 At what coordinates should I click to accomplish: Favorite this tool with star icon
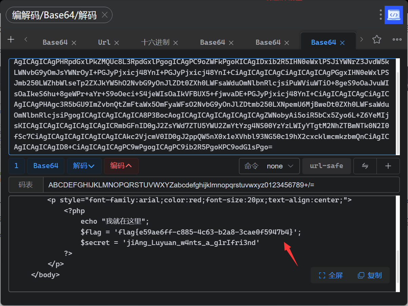(x=377, y=39)
